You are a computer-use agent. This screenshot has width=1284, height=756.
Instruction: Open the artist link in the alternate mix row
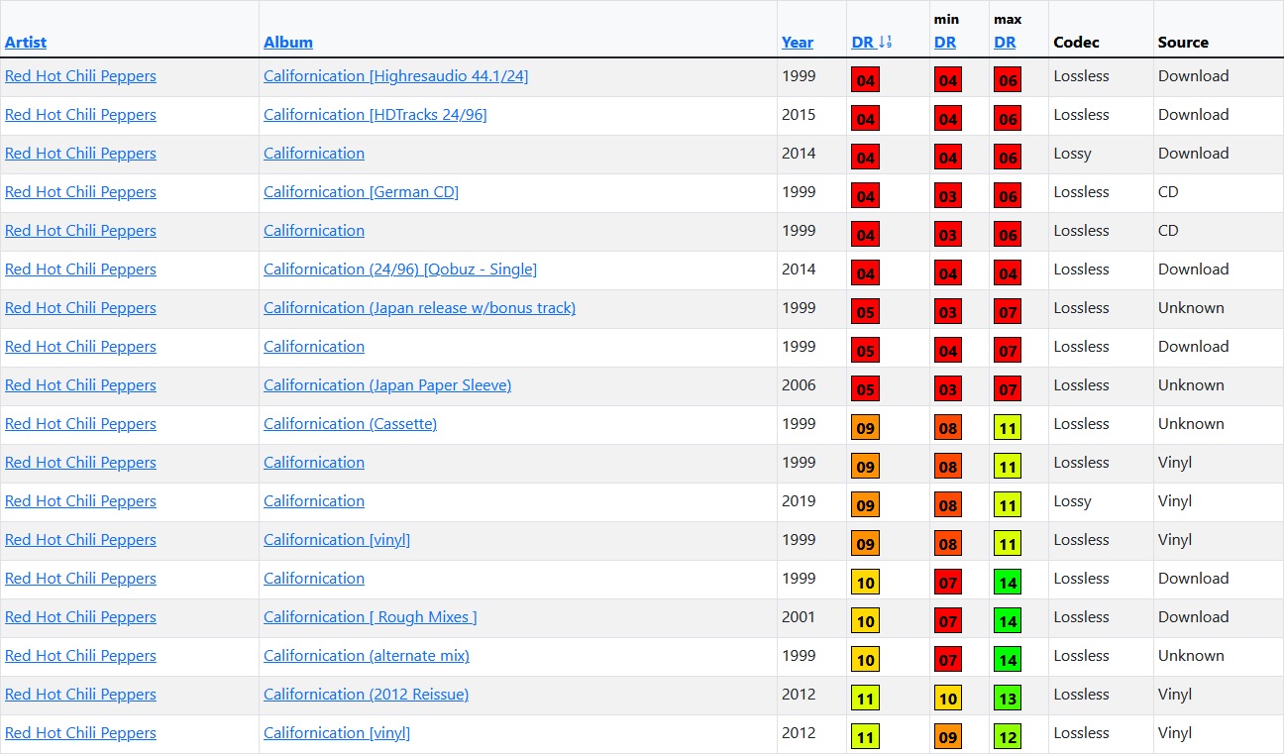click(80, 656)
